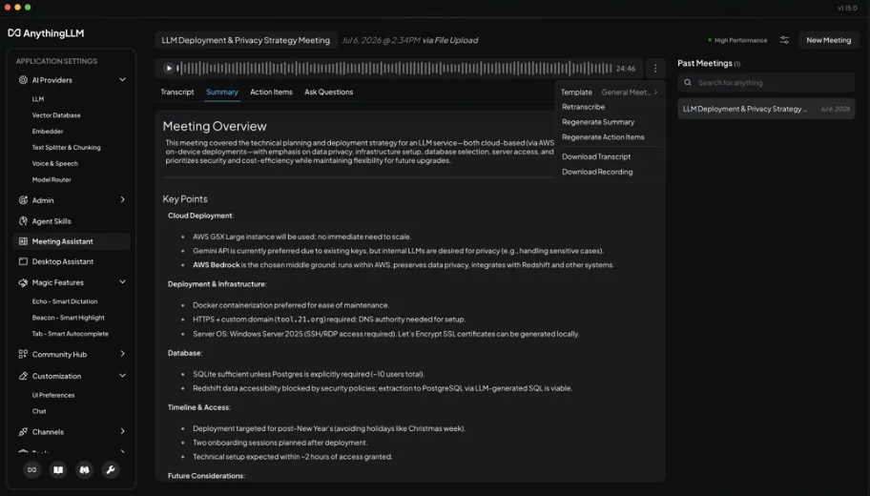Image resolution: width=870 pixels, height=496 pixels.
Task: Click the Key Points heading
Action: [x=185, y=198]
